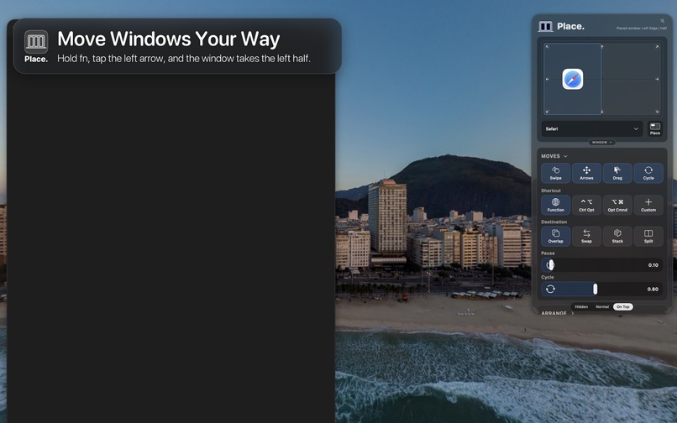Viewport: 677px width, 423px height.
Task: Select the Overlap destination mode
Action: coord(556,237)
